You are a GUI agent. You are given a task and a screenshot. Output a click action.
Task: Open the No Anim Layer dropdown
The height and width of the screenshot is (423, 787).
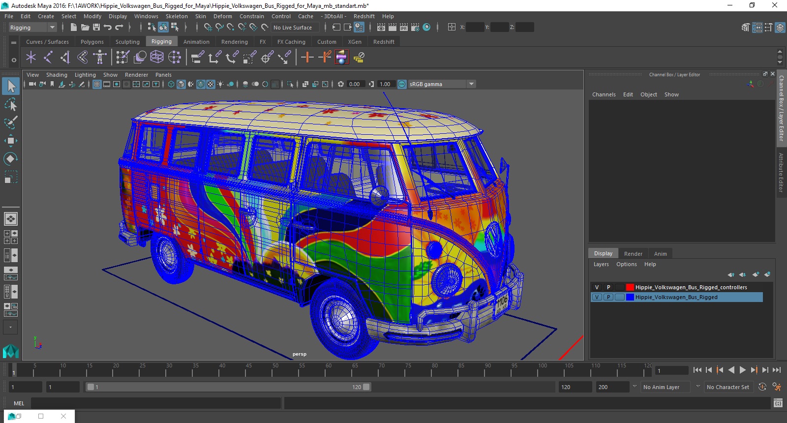666,387
